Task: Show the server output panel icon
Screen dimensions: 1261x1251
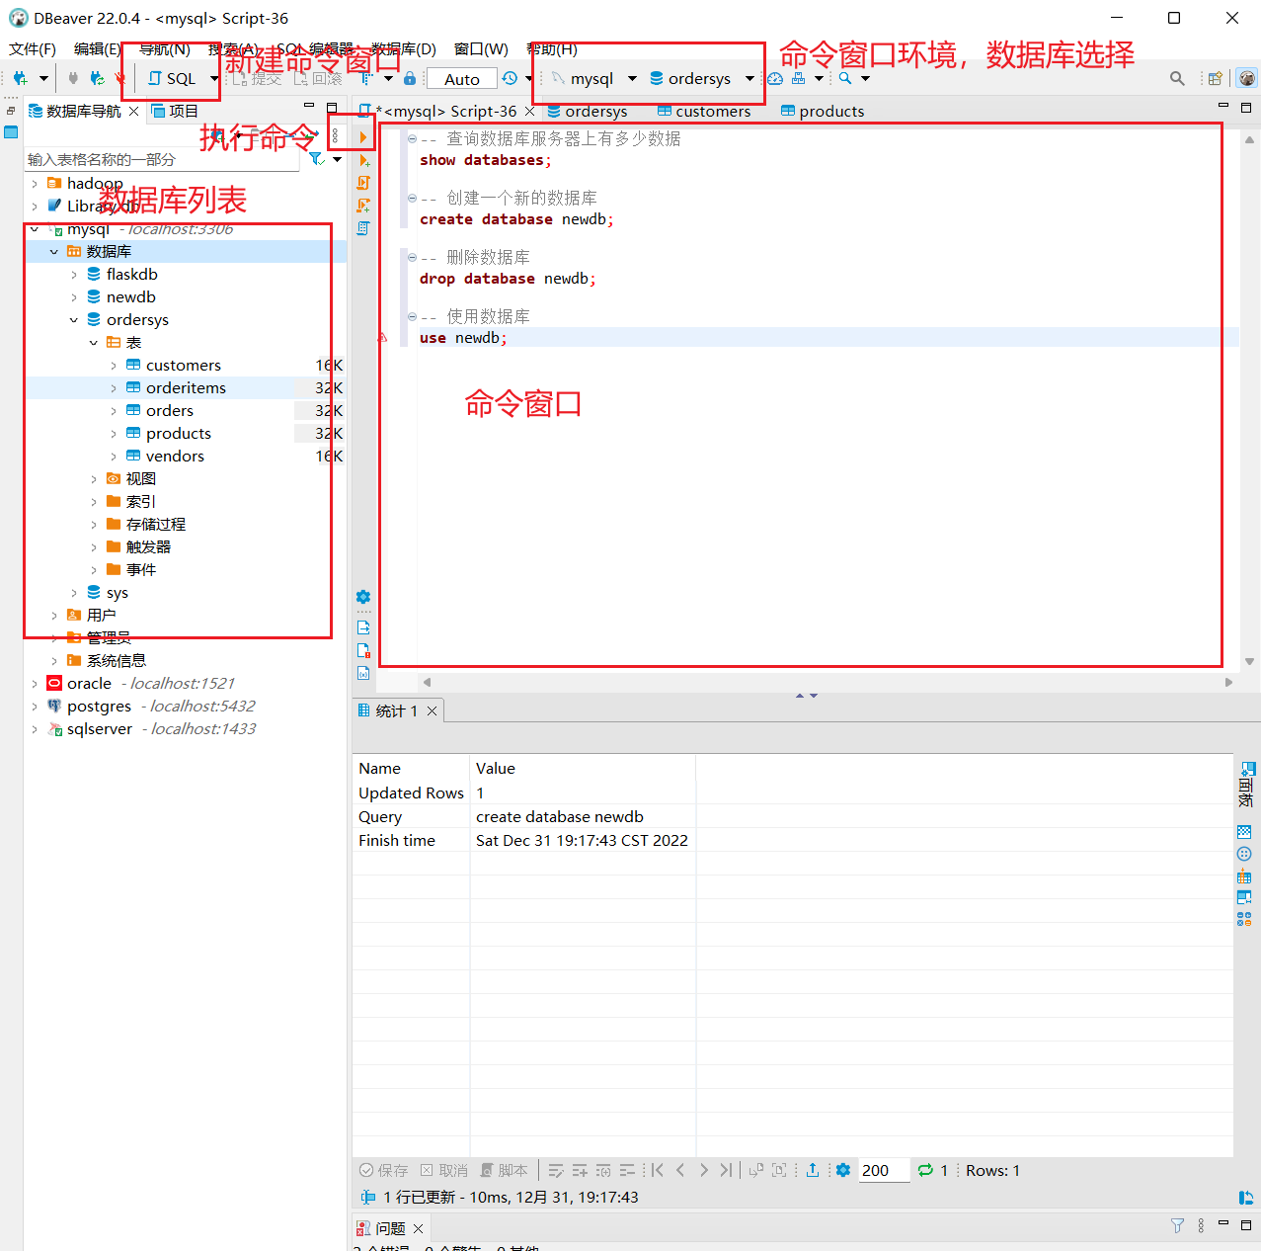Action: pos(363,627)
